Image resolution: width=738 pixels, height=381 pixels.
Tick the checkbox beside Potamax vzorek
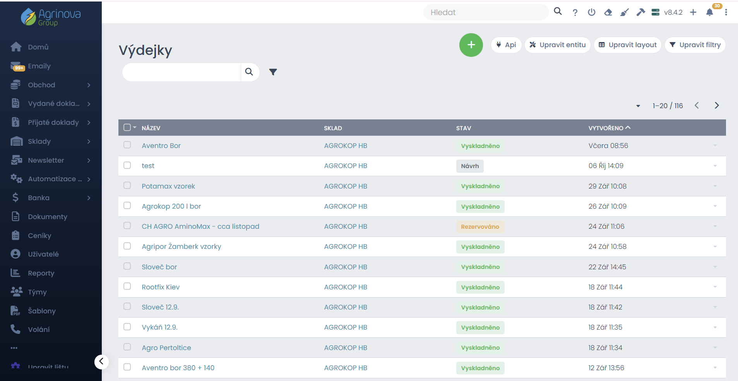point(127,185)
